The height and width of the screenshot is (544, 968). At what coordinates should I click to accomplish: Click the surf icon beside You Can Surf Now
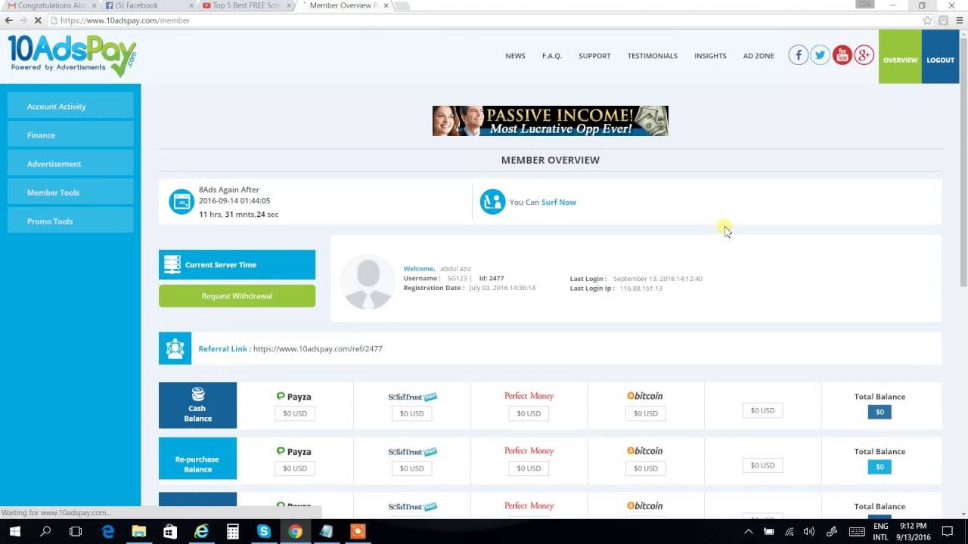(492, 202)
